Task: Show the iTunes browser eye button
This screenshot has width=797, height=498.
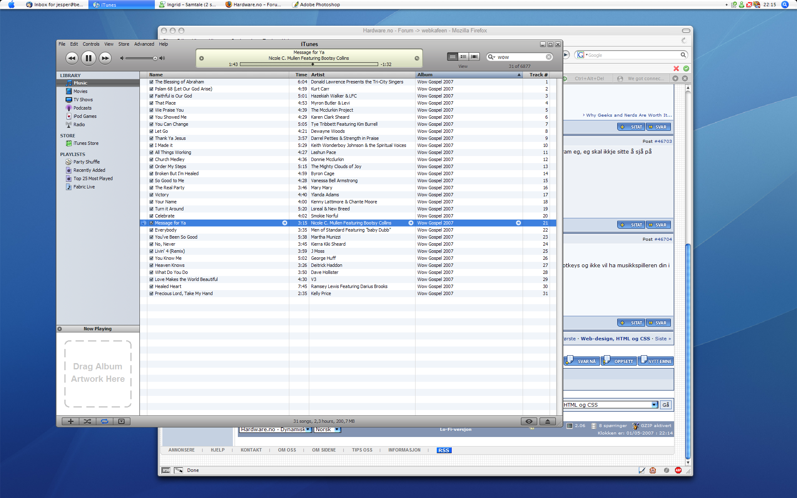Action: click(x=529, y=421)
